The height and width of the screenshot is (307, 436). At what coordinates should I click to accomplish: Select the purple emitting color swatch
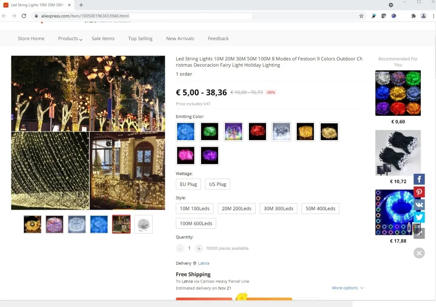pyautogui.click(x=209, y=155)
